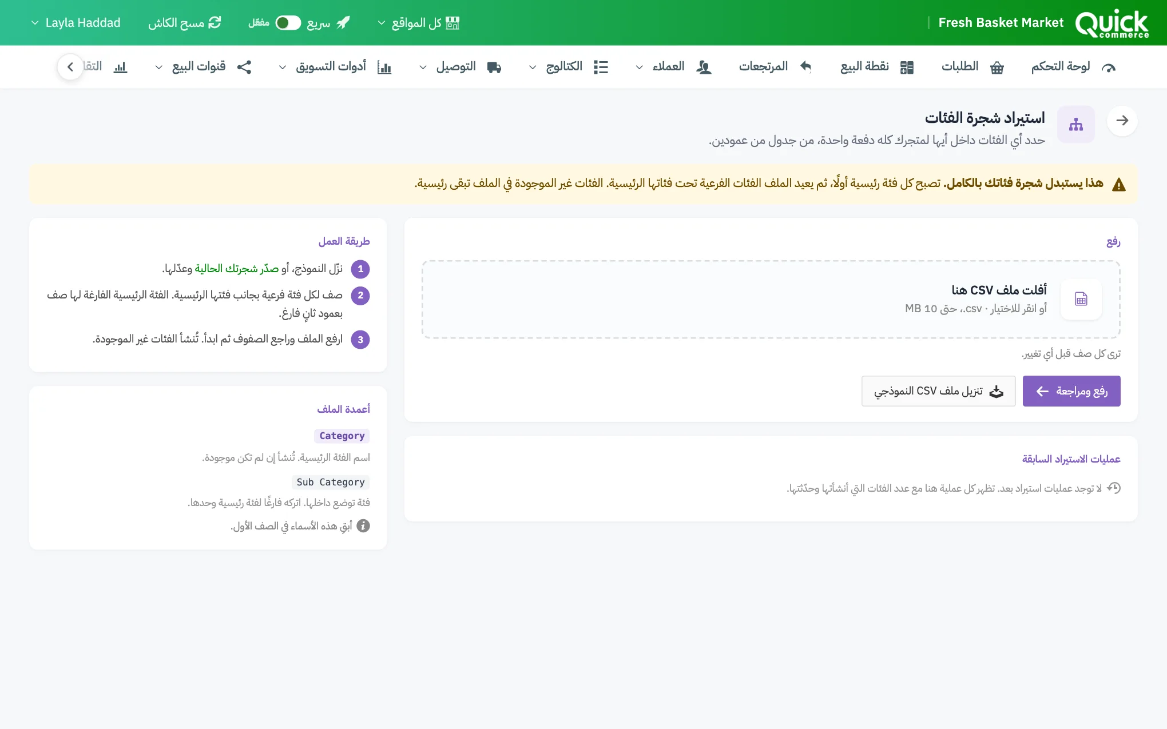The image size is (1167, 729).
Task: Click the rocket icon beside سريع
Action: (x=343, y=23)
